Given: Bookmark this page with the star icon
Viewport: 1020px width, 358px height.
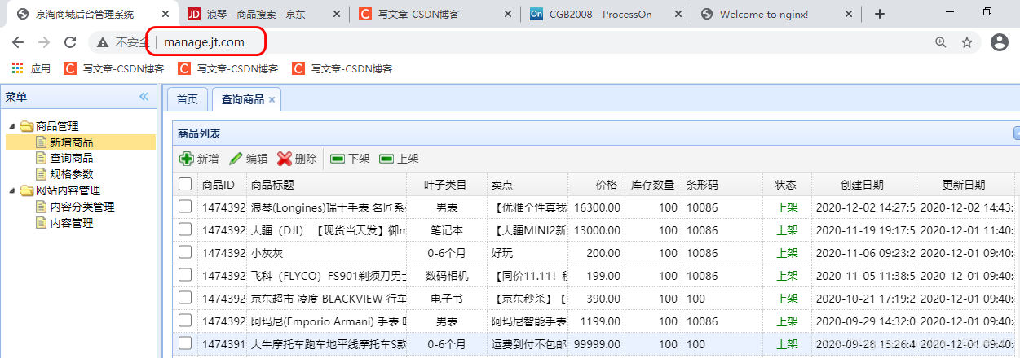Looking at the screenshot, I should coord(967,42).
